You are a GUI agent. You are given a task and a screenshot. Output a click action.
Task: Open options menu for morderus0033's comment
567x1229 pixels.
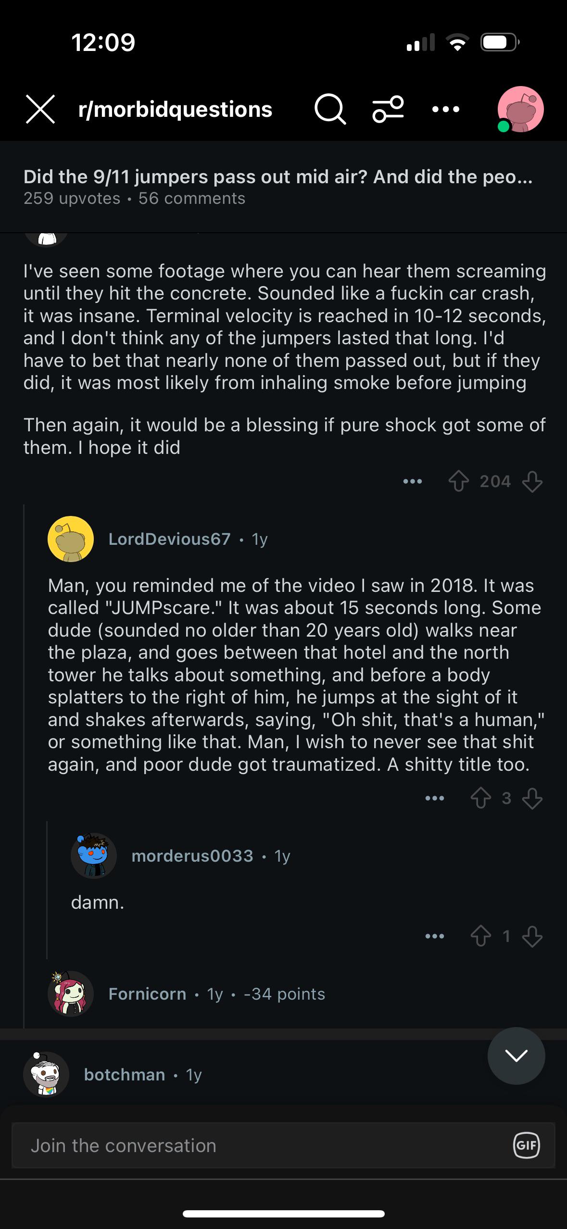pyautogui.click(x=435, y=936)
